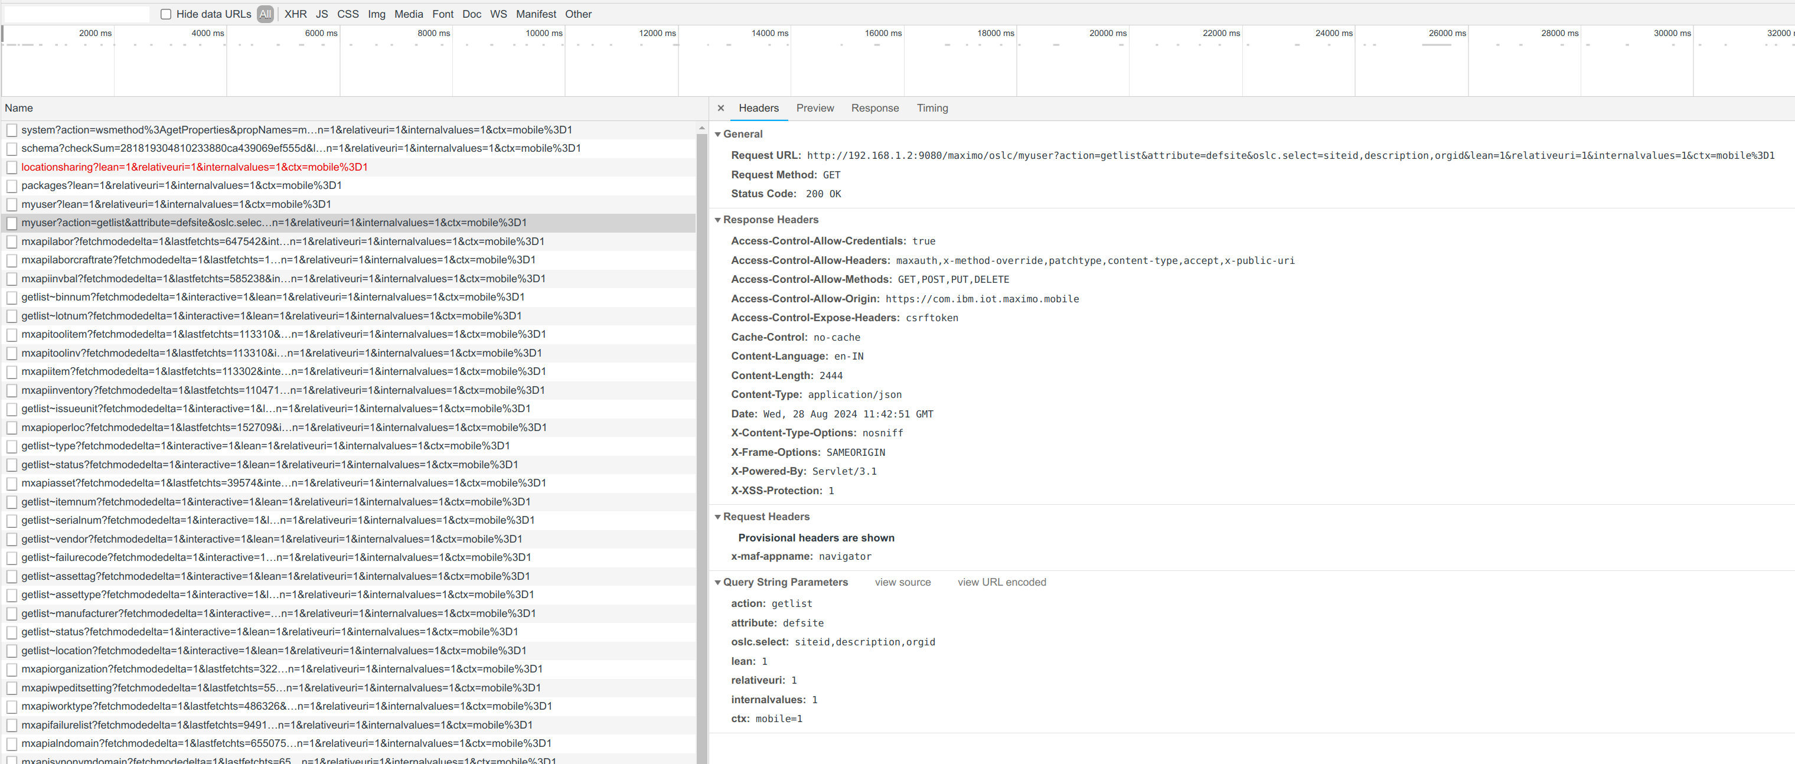The image size is (1795, 764).
Task: Click file icon beside packages request
Action: point(12,186)
